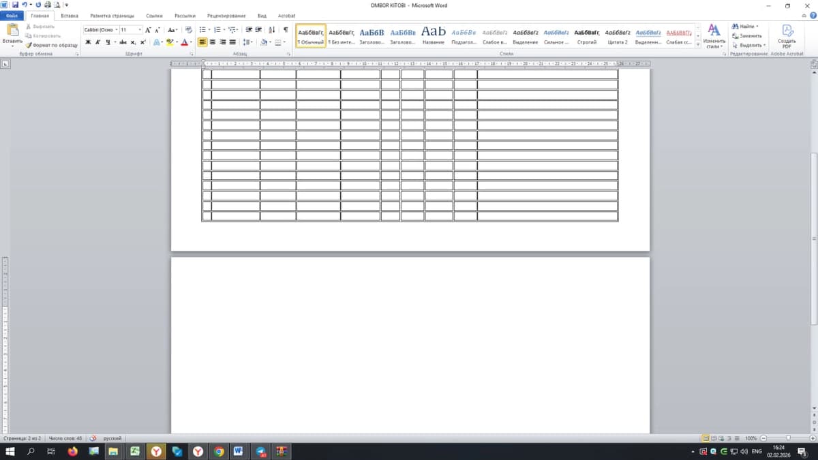This screenshot has height=460, width=818.
Task: Click Найти (Find) button
Action: pyautogui.click(x=746, y=26)
